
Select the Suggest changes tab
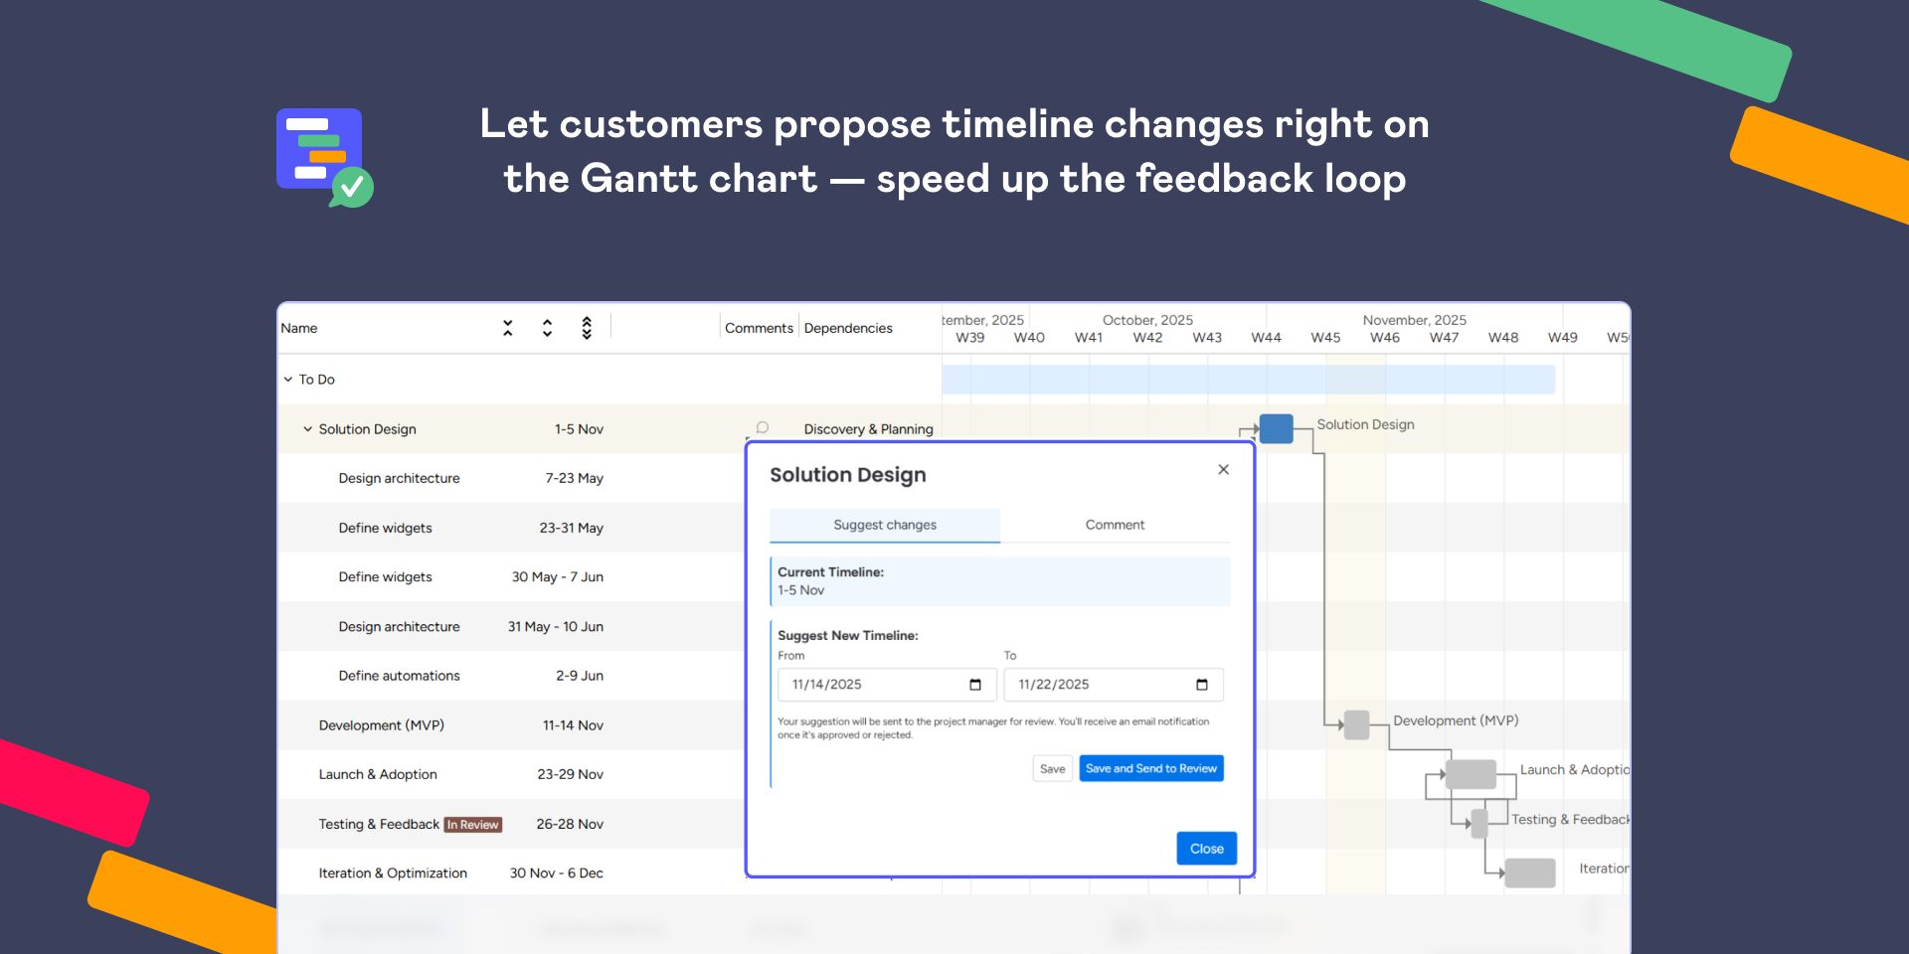coord(884,525)
